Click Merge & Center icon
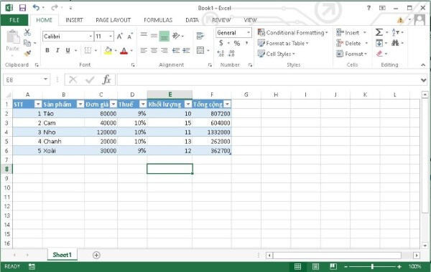The image size is (431, 272). 200,50
